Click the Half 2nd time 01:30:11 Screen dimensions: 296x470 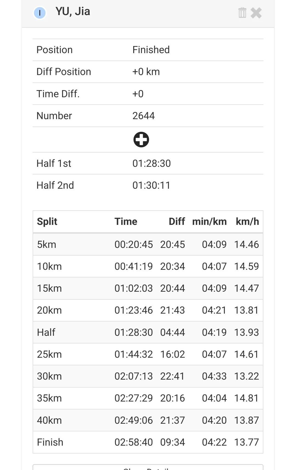151,185
